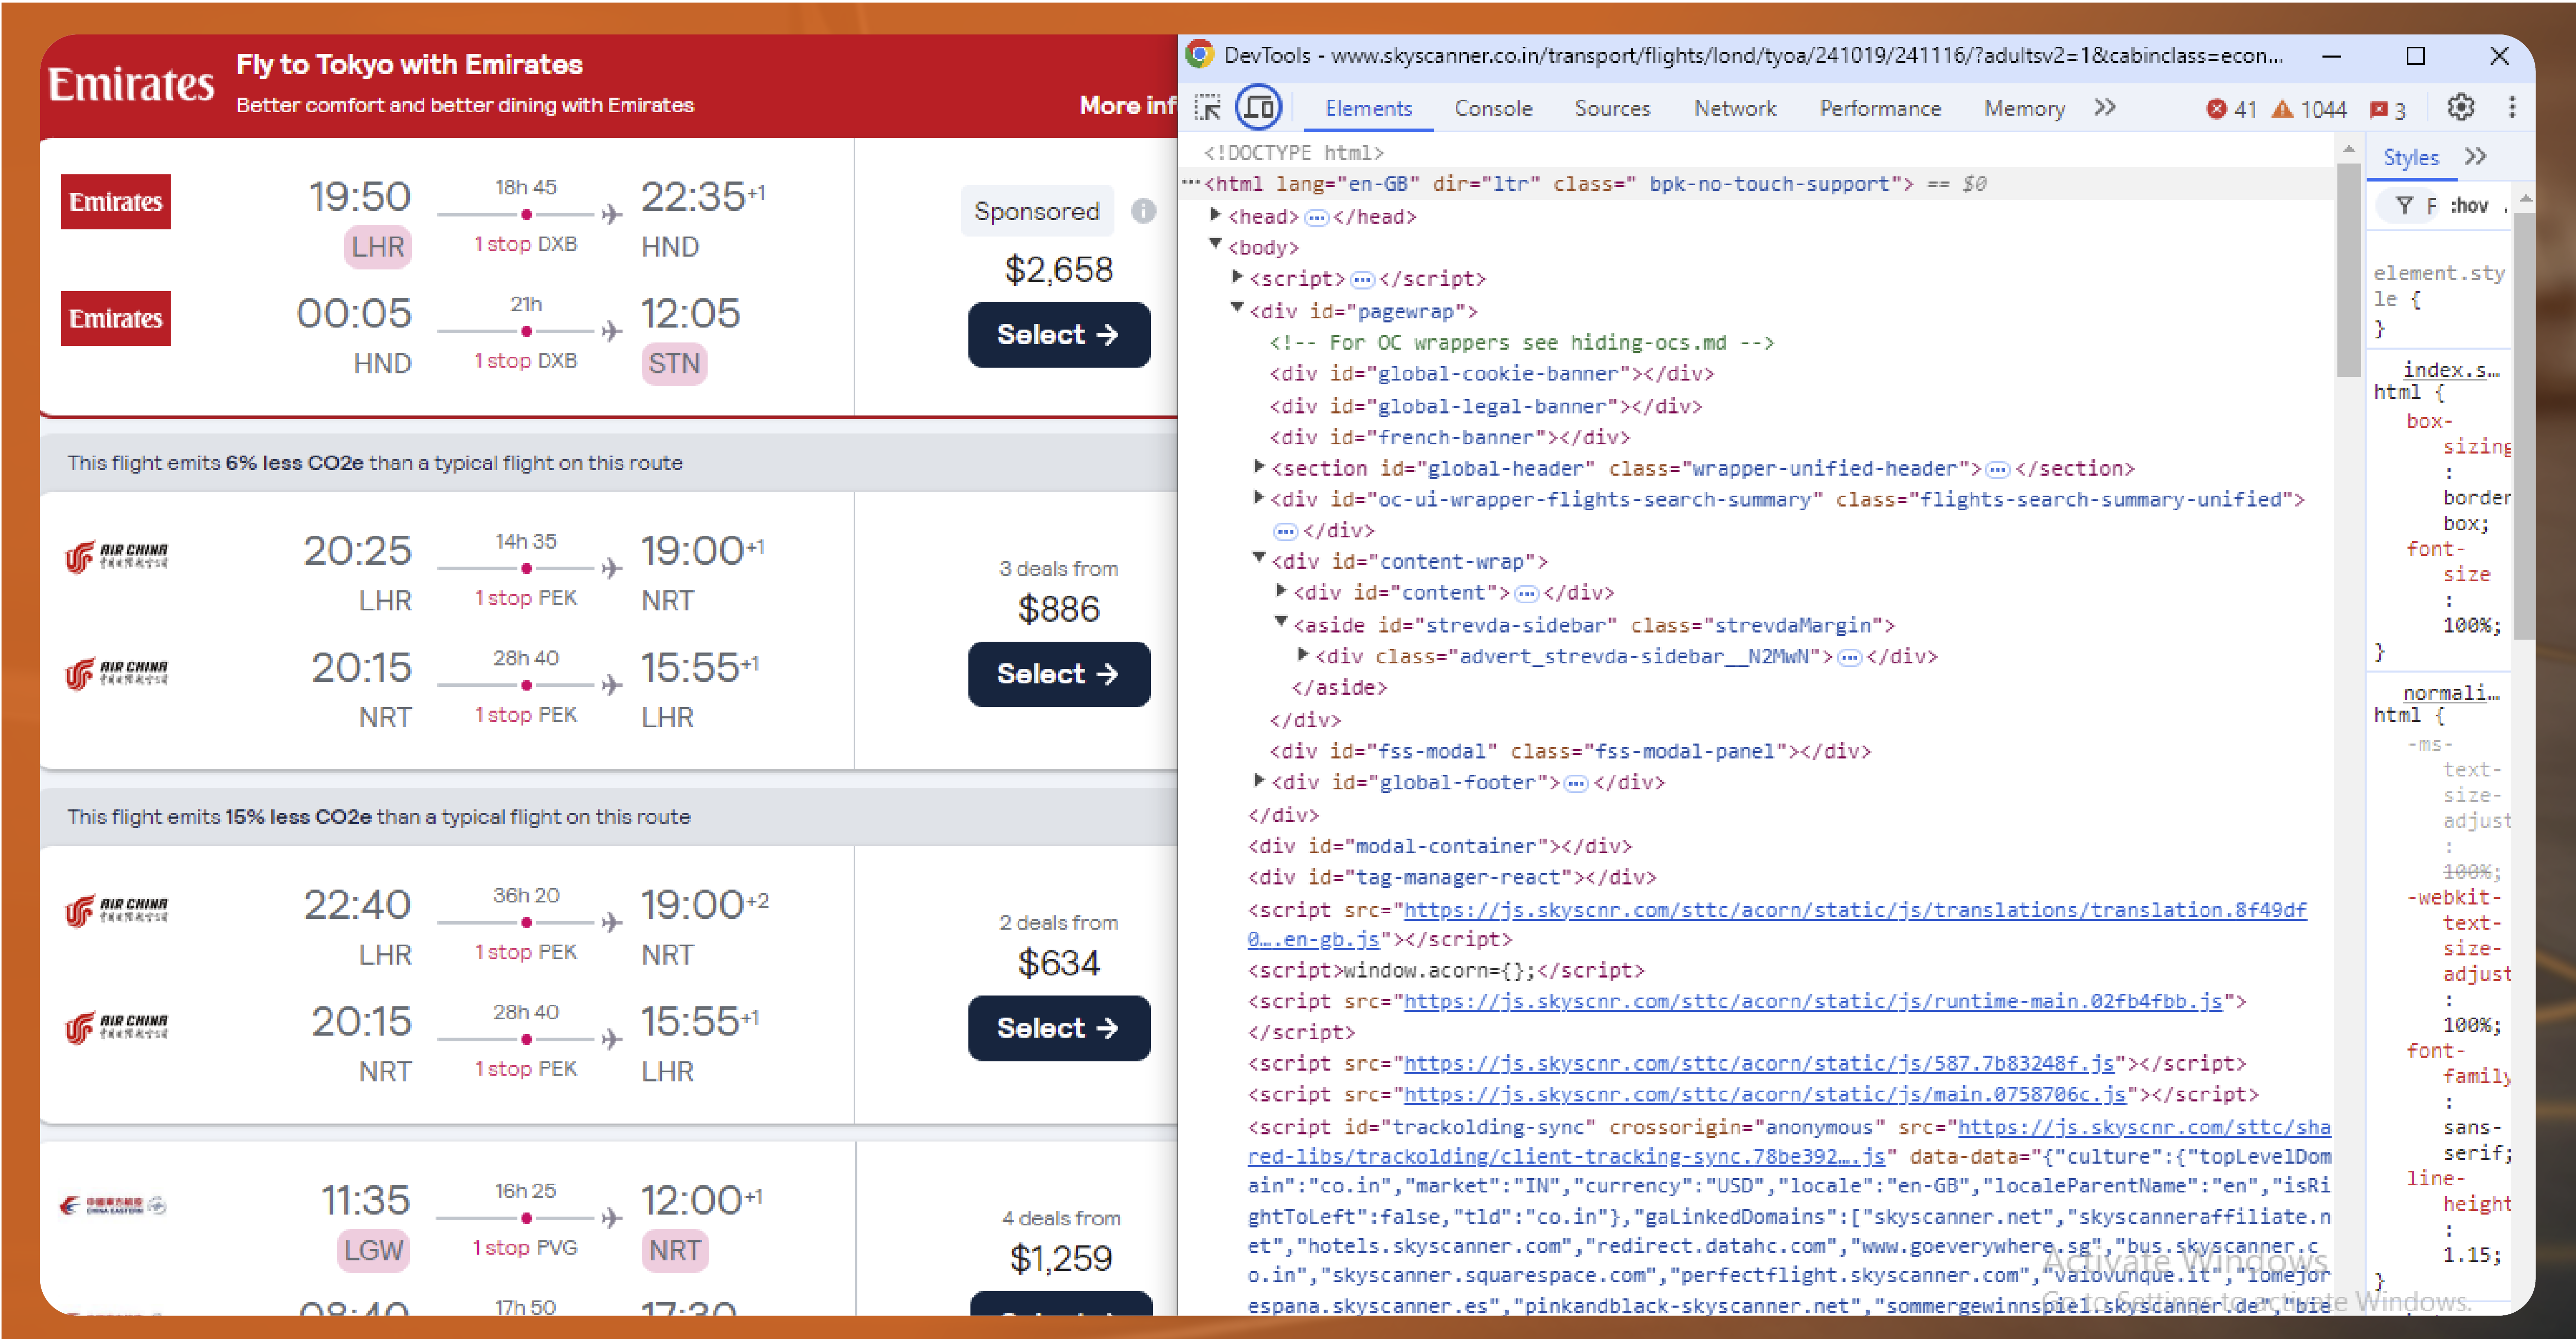Click the Air China logo on 22:40 flight
This screenshot has width=2576, height=1339.
[117, 910]
